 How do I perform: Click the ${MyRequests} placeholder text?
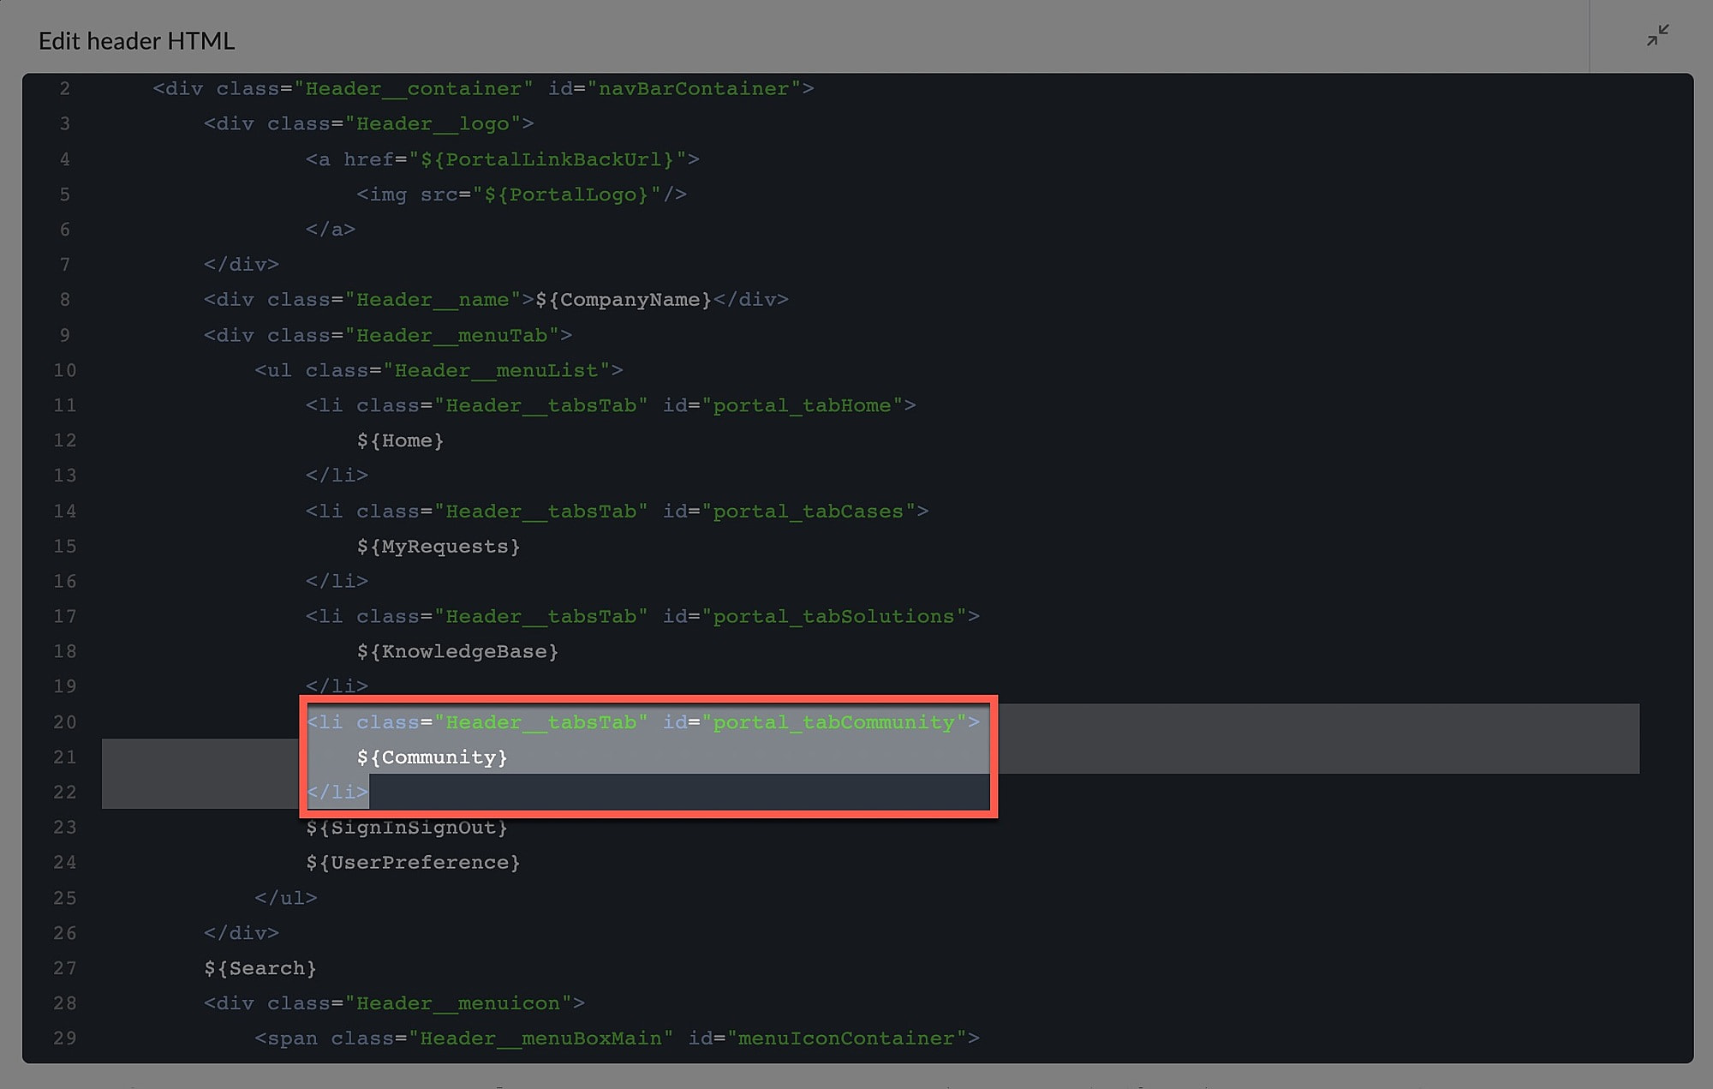coord(439,547)
